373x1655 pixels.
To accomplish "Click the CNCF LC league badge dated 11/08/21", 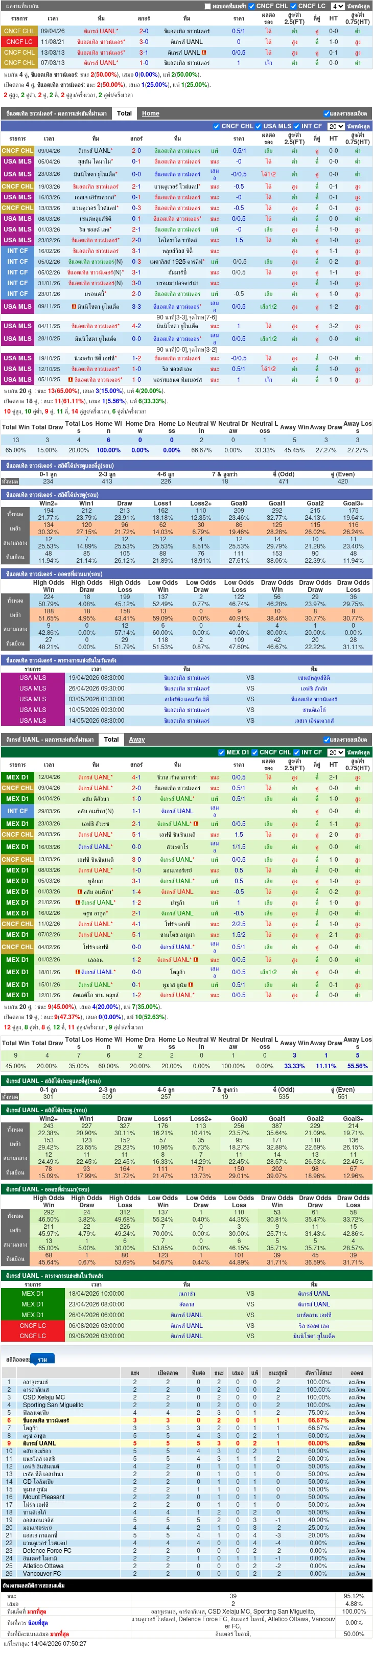I will (19, 42).
